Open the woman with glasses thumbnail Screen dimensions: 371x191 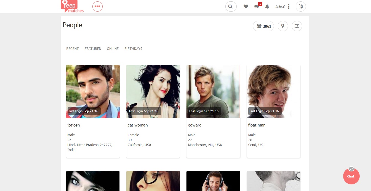tap(153, 181)
